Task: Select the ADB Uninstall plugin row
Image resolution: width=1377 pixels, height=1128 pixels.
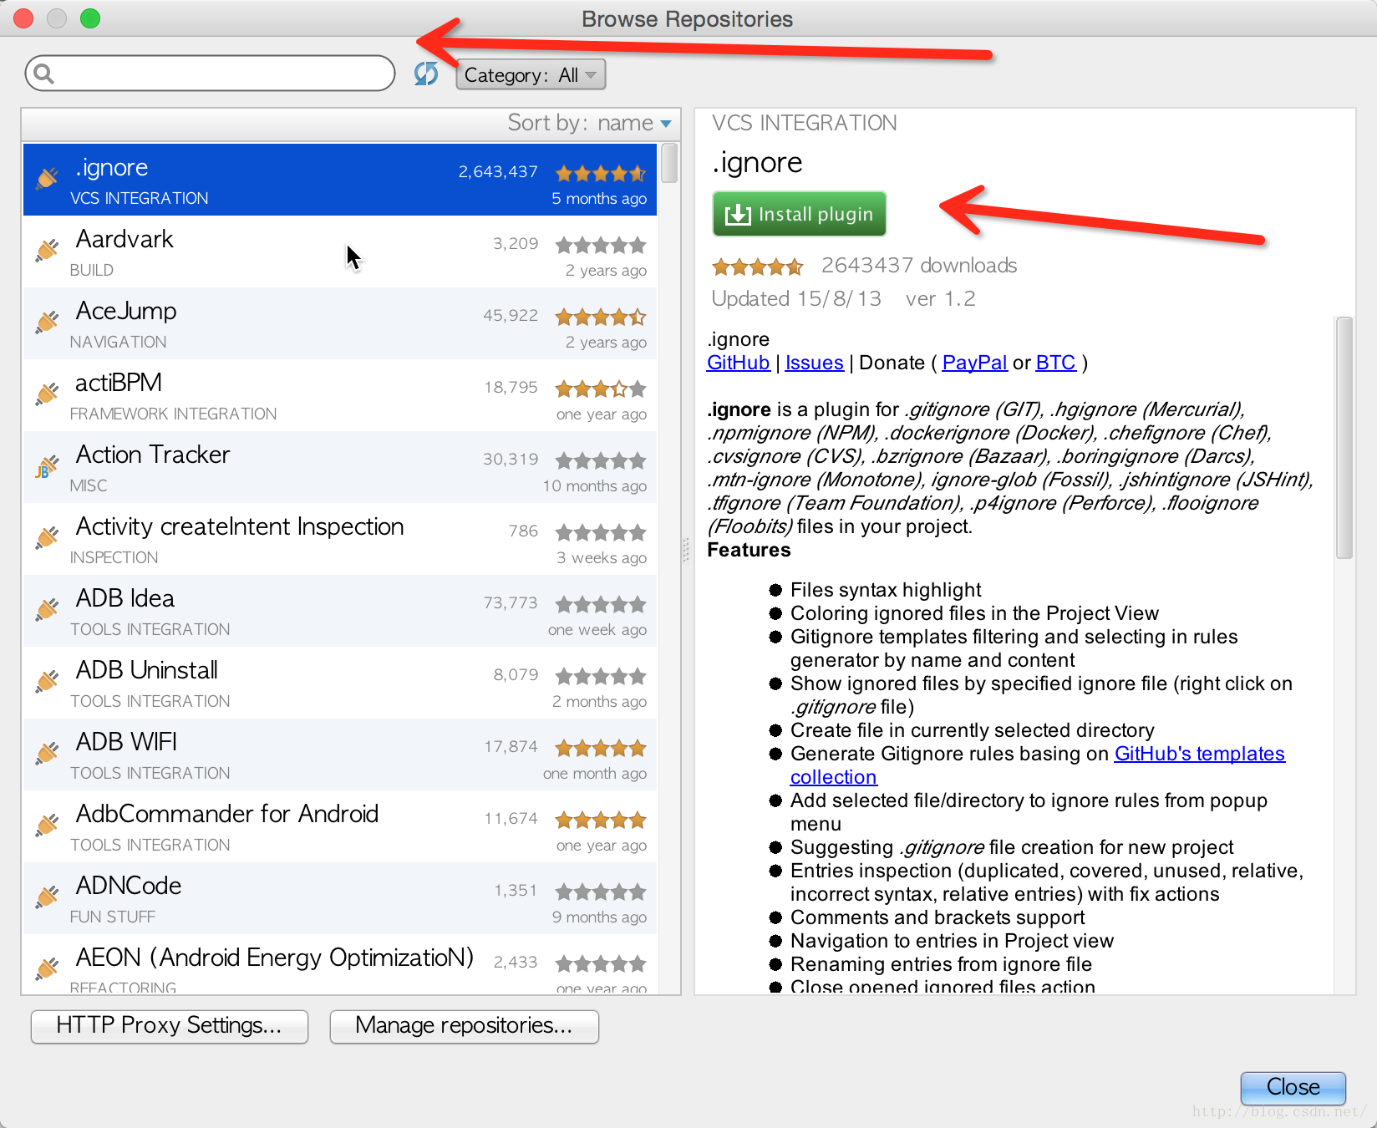Action: point(340,683)
